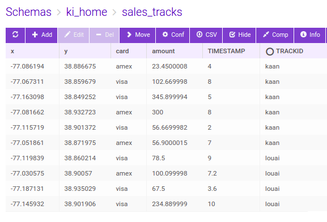Image resolution: width=327 pixels, height=222 pixels.
Task: Go to the Schemas breadcrumb link
Action: point(28,12)
